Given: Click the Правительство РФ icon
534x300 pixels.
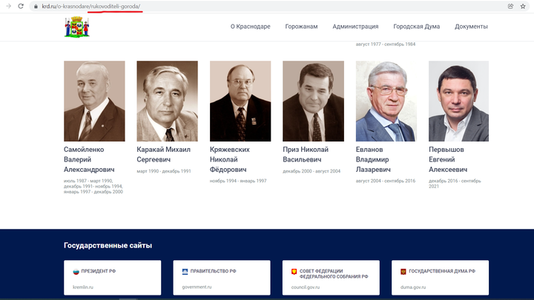Looking at the screenshot, I should coord(185,271).
